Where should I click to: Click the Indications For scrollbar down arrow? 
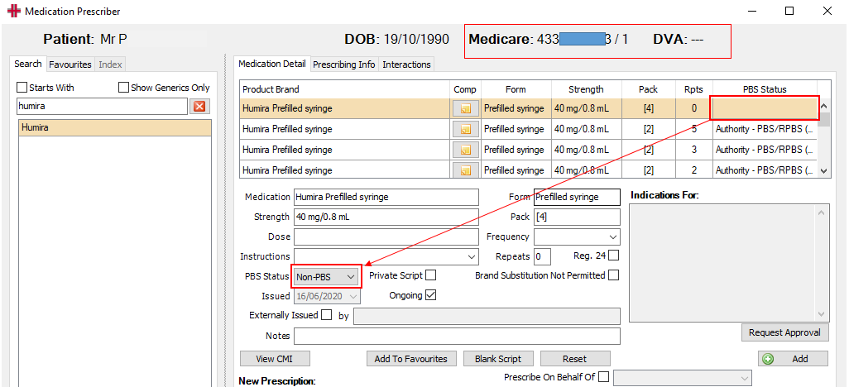pos(823,314)
